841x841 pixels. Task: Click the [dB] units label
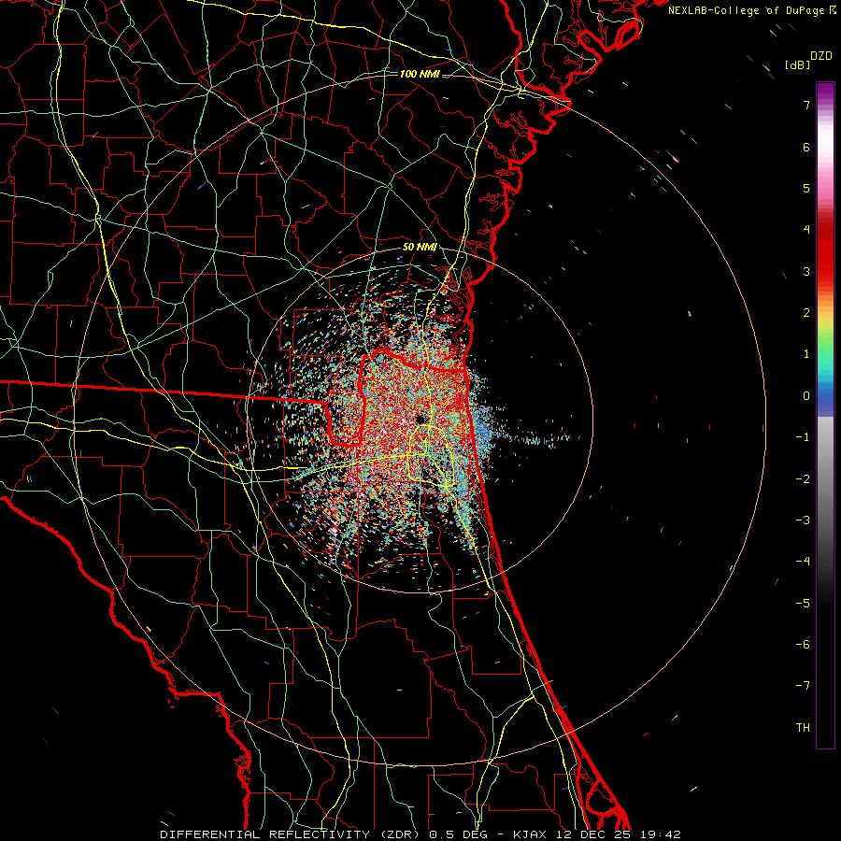coord(797,64)
